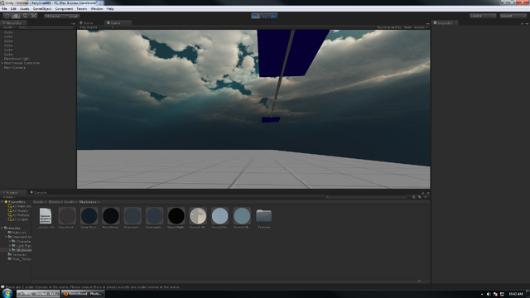530x298 pixels.
Task: Select the Sunny1 skybox material
Action: [x=198, y=219]
